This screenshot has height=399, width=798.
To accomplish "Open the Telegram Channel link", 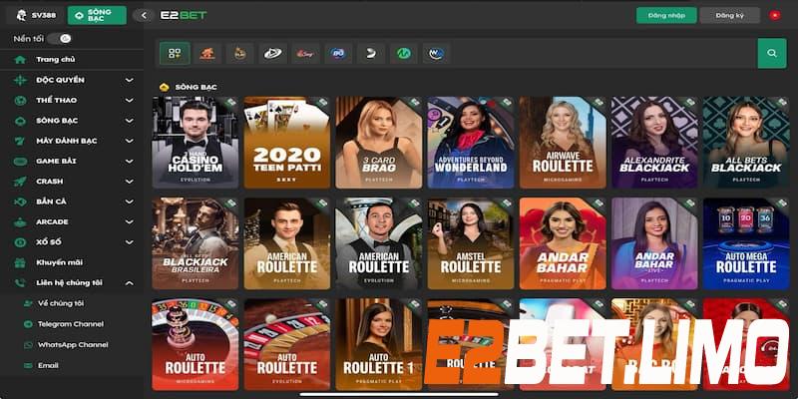I will [x=71, y=324].
